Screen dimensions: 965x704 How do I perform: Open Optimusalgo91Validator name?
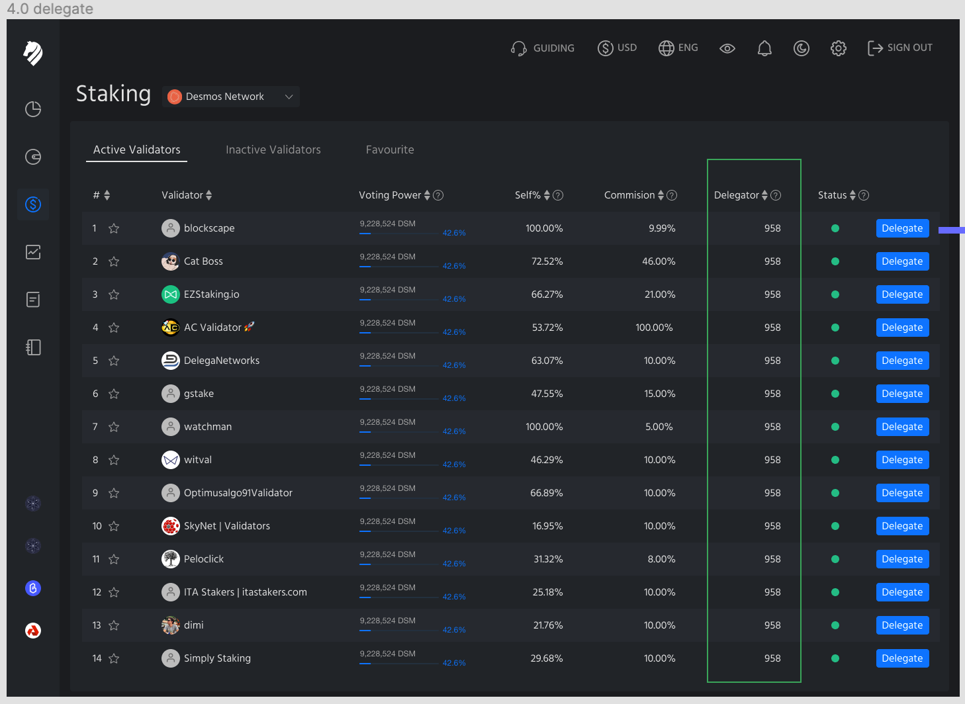[238, 493]
